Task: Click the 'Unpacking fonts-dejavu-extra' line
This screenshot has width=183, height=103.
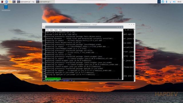Action: coord(65,43)
